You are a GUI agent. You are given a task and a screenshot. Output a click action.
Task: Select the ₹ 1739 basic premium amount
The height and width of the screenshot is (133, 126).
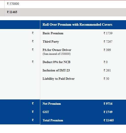click(x=108, y=33)
